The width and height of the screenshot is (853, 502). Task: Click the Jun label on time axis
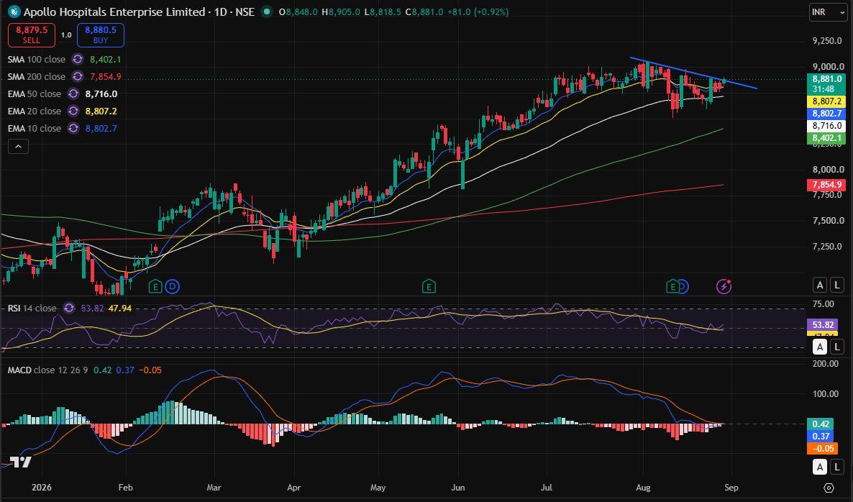(x=458, y=488)
